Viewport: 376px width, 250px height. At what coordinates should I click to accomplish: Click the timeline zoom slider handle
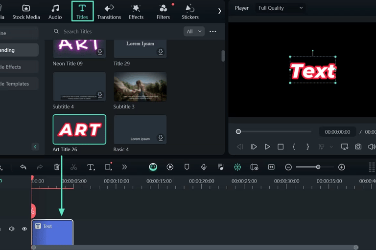(318, 167)
